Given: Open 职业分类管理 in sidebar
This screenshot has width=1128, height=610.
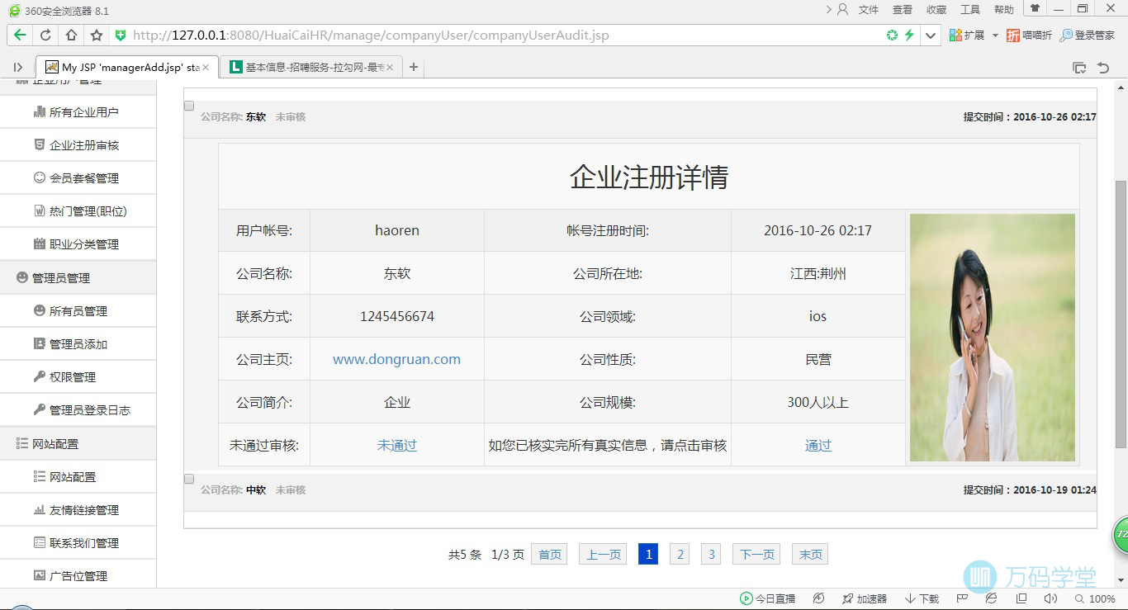Looking at the screenshot, I should coord(78,244).
